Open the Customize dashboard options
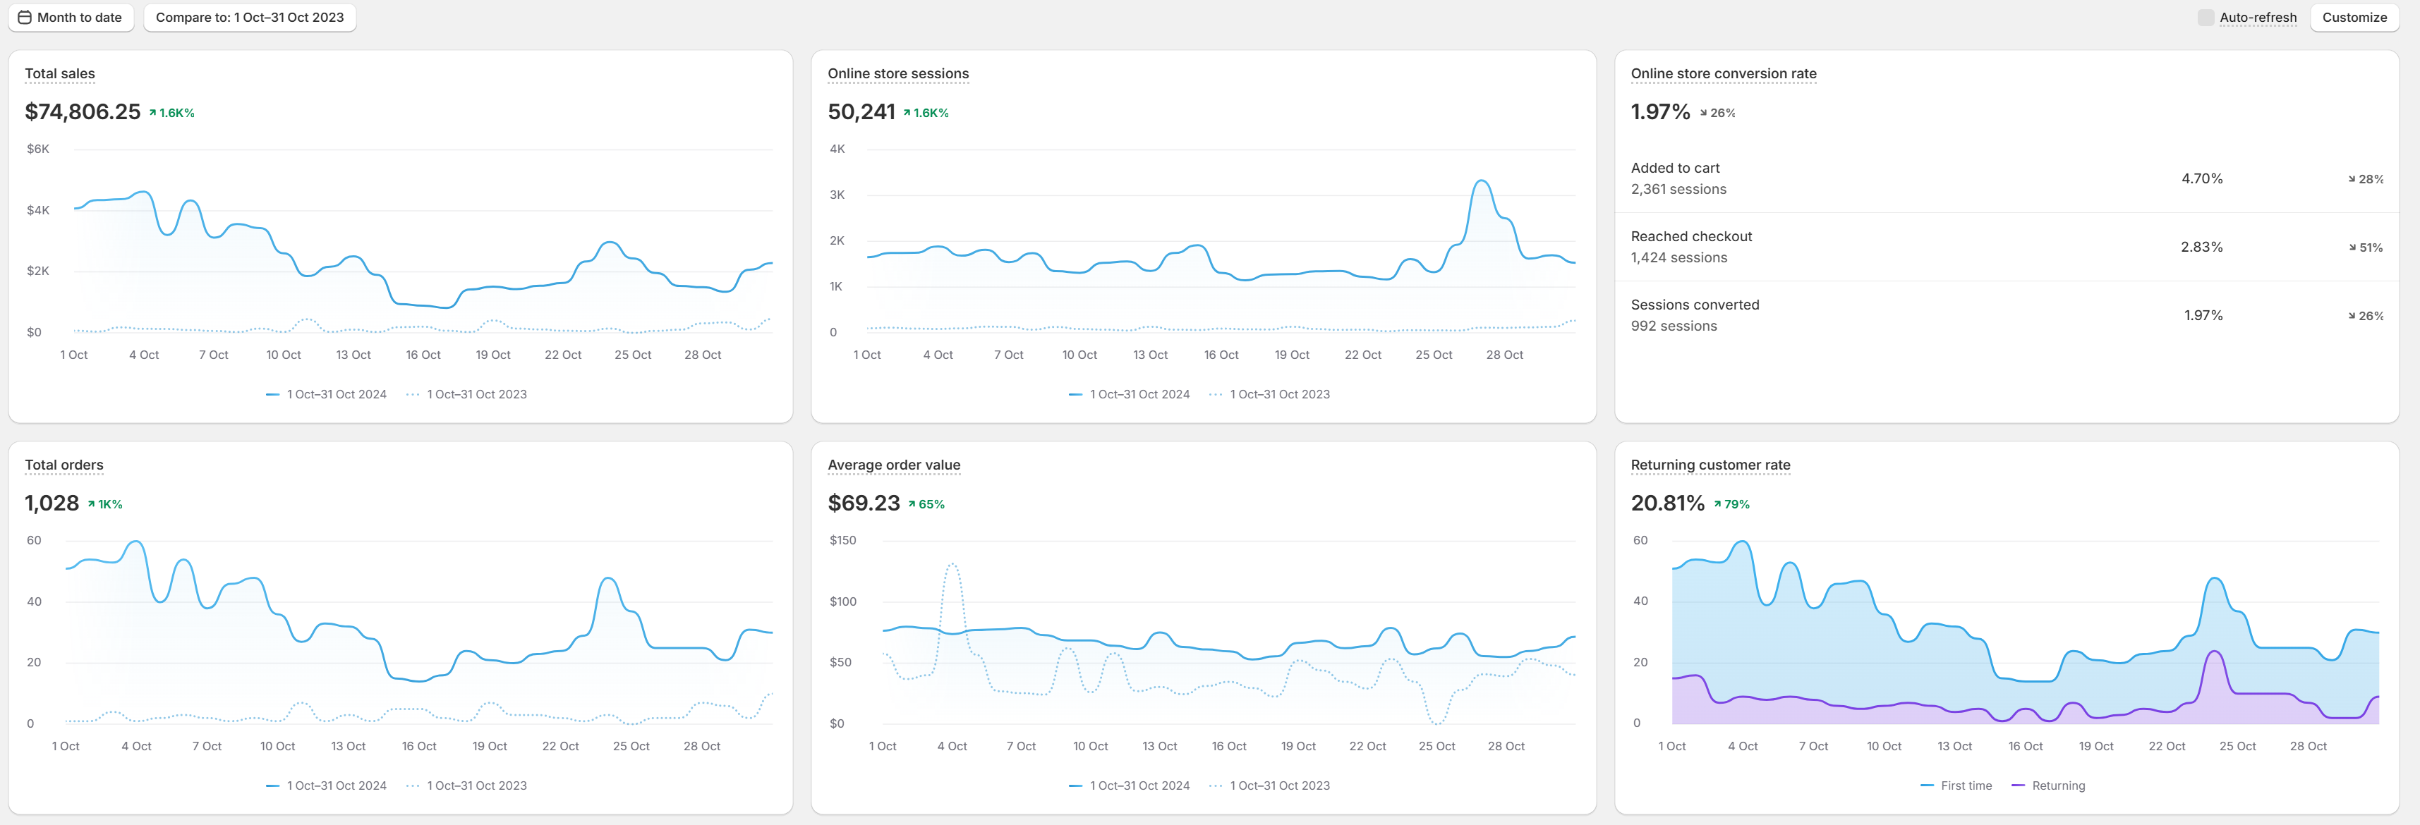Viewport: 2420px width, 825px height. 2354,17
